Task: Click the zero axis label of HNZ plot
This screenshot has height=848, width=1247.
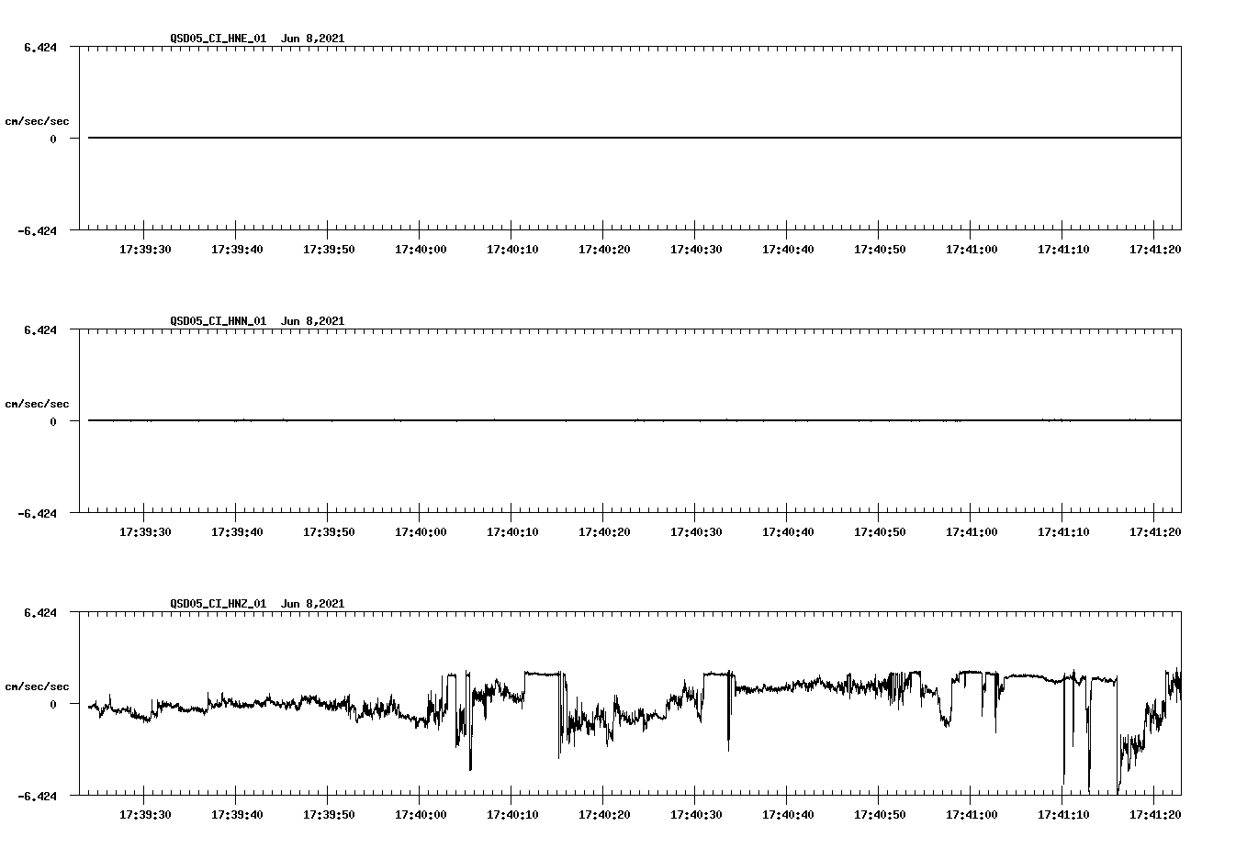Action: point(53,705)
